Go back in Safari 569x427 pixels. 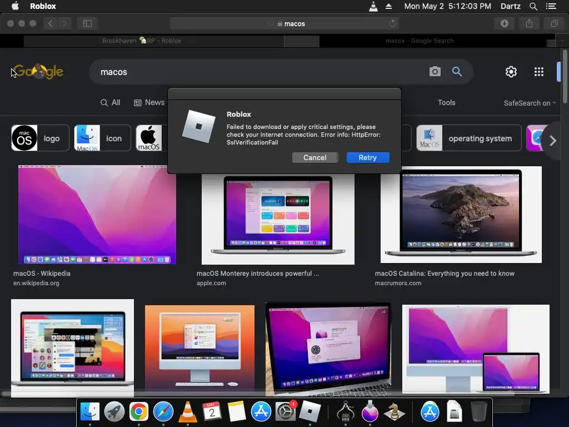pyautogui.click(x=50, y=23)
